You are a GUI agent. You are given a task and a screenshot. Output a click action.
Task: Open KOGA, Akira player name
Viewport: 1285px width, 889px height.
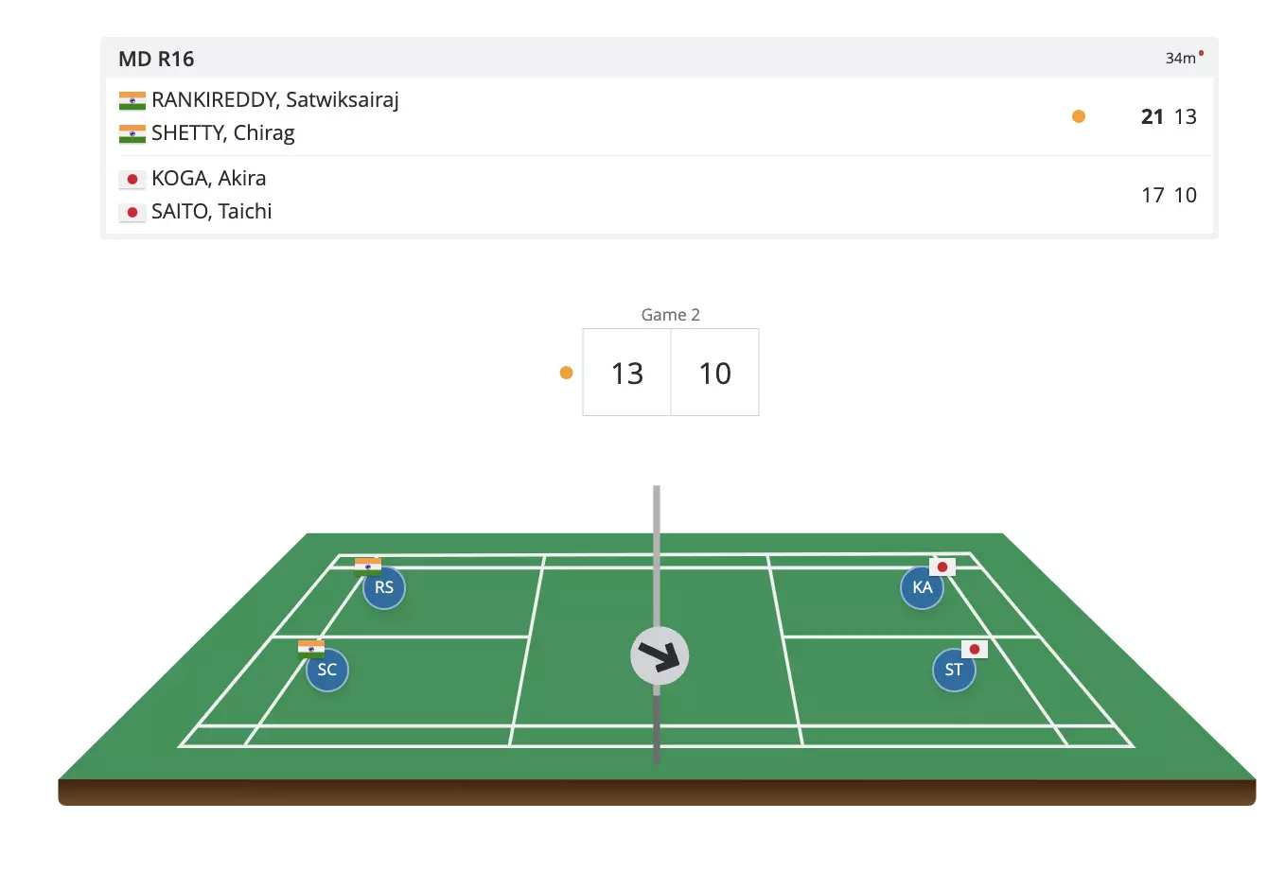click(209, 179)
